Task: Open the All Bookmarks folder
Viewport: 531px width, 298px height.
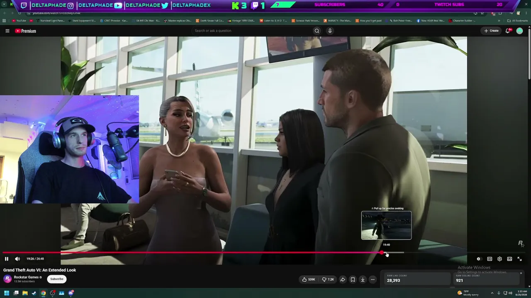Action: point(517,21)
